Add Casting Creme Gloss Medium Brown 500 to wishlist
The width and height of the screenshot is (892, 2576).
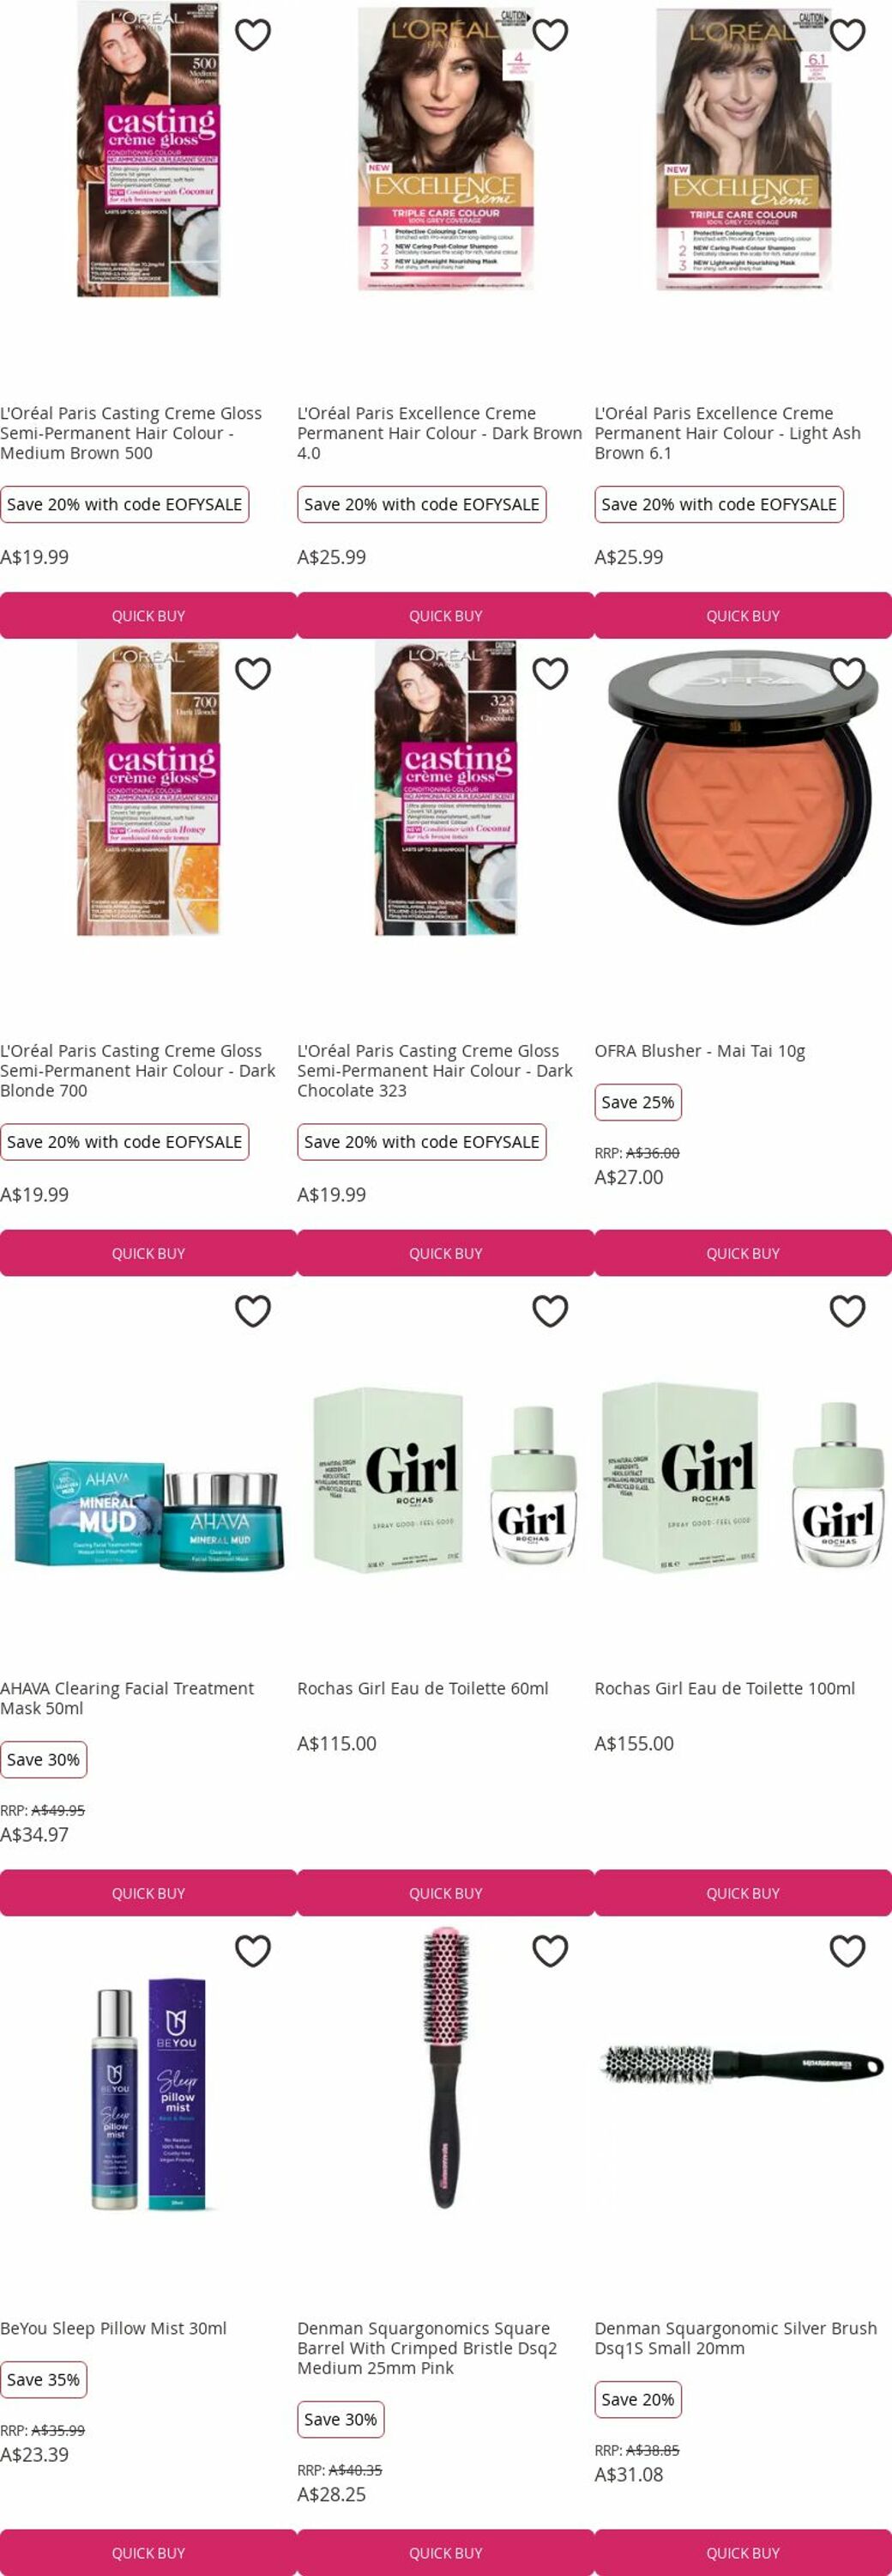point(253,35)
